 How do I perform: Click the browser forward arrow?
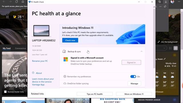tap(10, 2)
